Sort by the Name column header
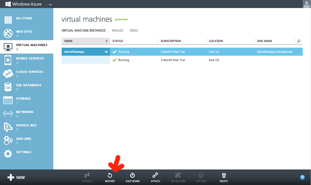This screenshot has height=185, width=311. pos(86,41)
